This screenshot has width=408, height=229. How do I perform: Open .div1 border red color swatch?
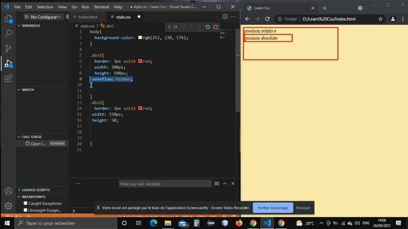tap(140, 61)
